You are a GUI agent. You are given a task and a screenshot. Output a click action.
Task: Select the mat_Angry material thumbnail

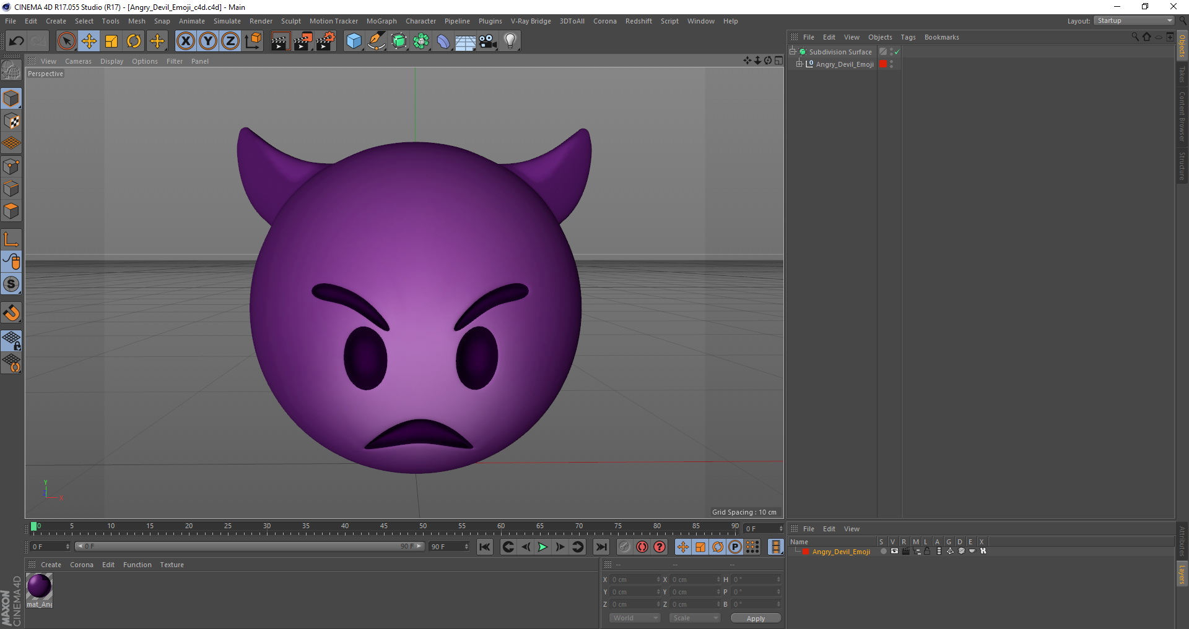(x=39, y=586)
